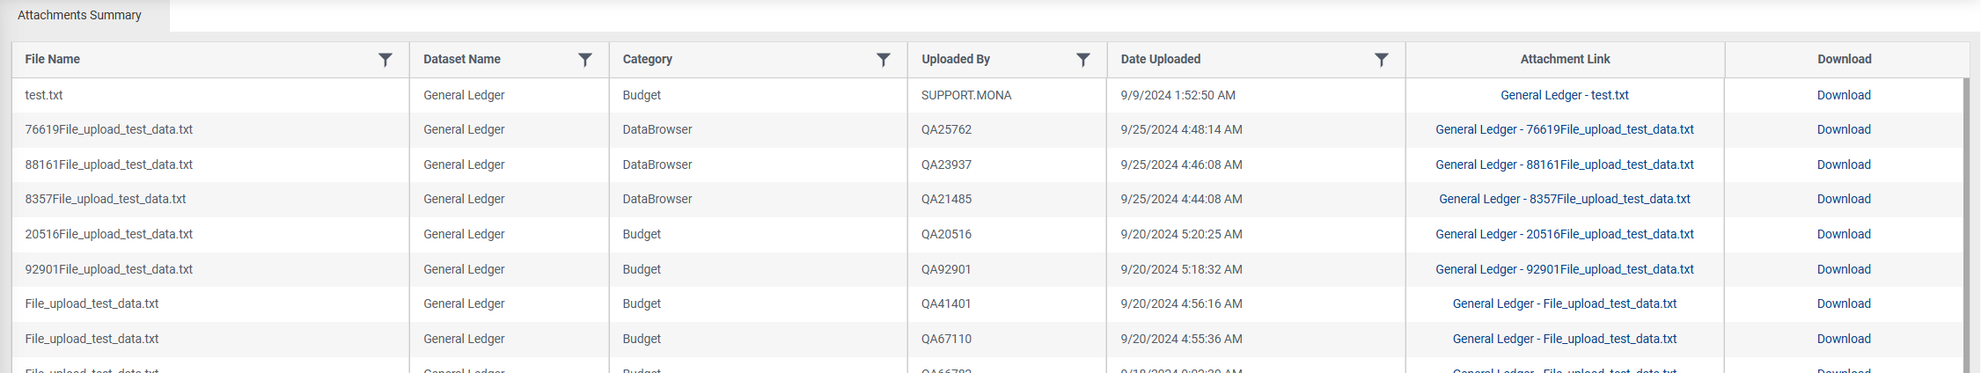
Task: Open Uploaded By filter funnel
Action: pyautogui.click(x=1083, y=60)
